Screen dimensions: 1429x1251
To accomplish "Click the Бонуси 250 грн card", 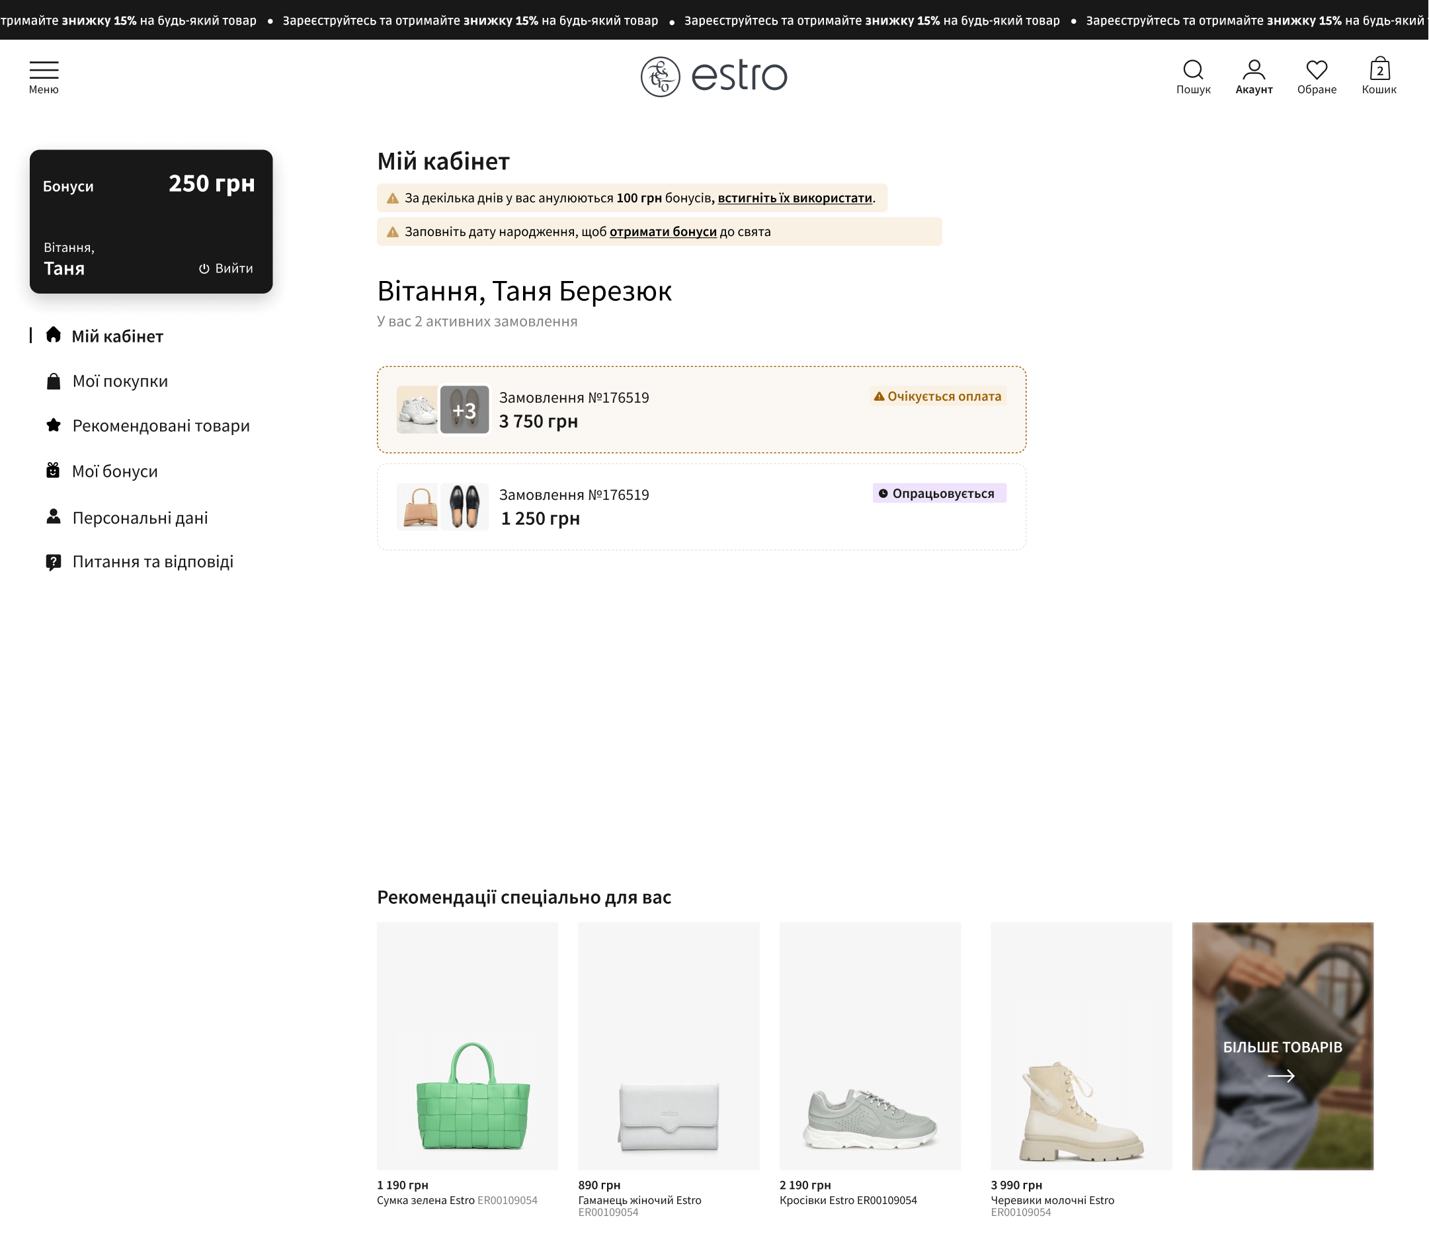I will [x=151, y=222].
